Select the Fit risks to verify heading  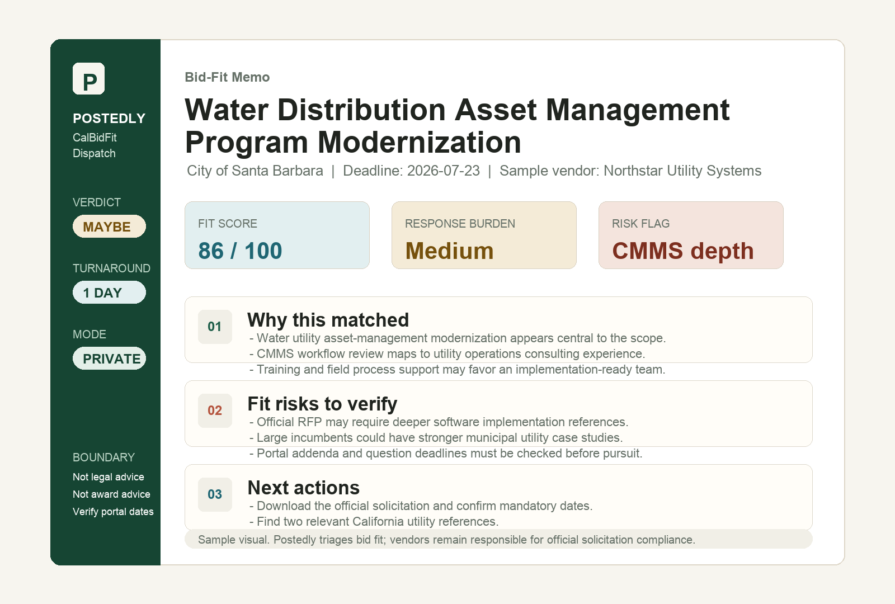click(322, 404)
